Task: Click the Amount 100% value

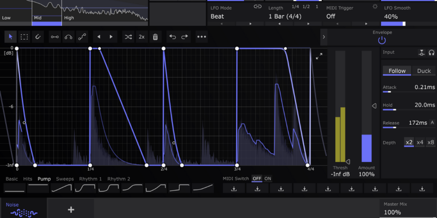Action: (367, 174)
